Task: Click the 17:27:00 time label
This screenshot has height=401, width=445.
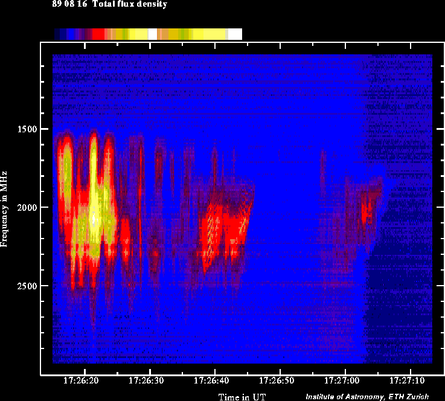Action: click(x=342, y=380)
